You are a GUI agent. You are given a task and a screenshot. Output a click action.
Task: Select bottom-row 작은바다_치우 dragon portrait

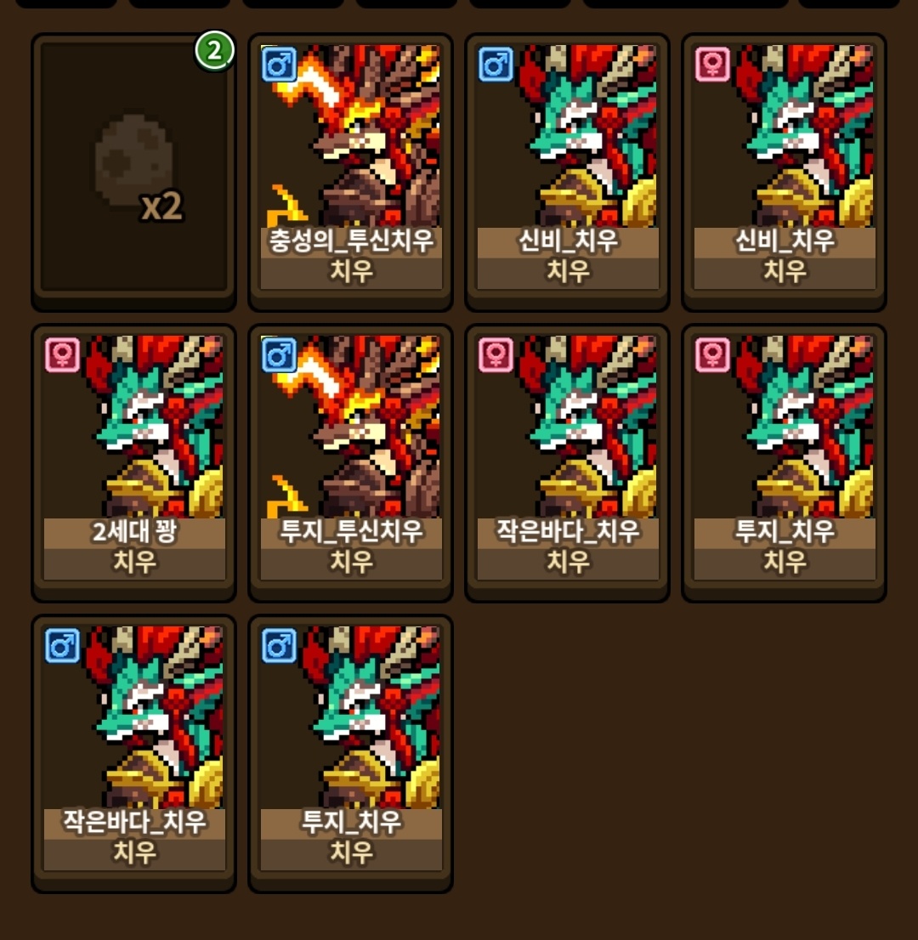134,718
